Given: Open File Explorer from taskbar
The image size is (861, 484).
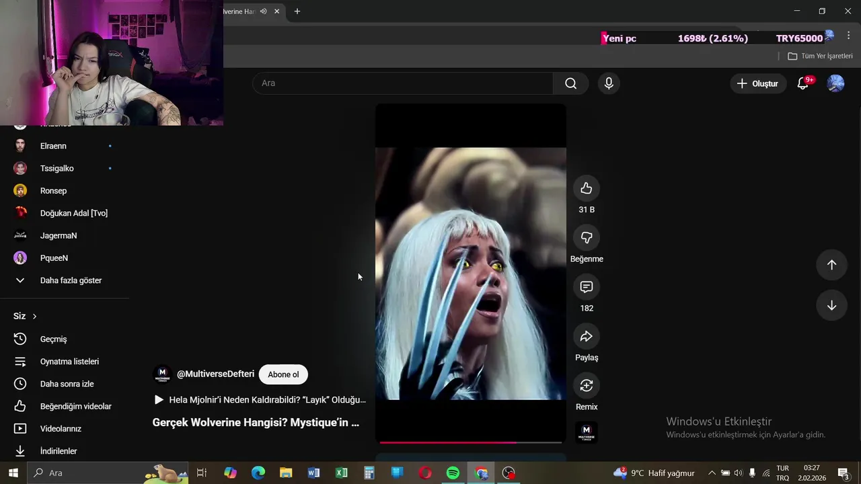Looking at the screenshot, I should tap(286, 473).
